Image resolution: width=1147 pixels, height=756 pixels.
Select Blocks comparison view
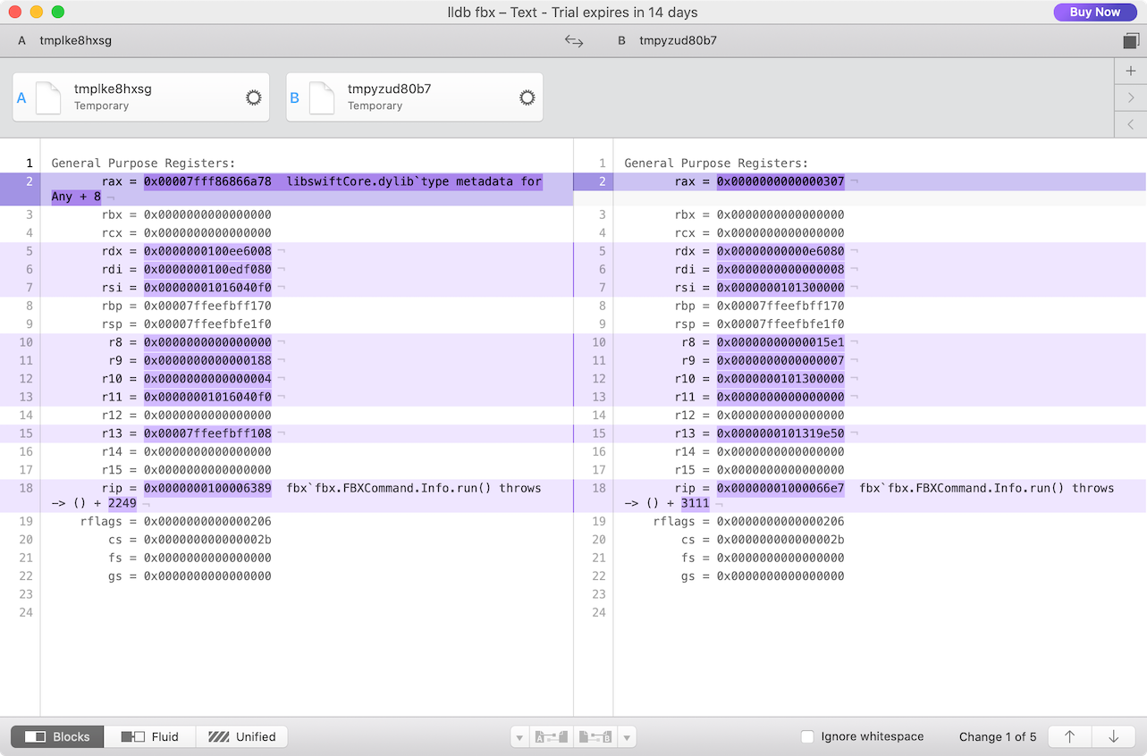[58, 737]
